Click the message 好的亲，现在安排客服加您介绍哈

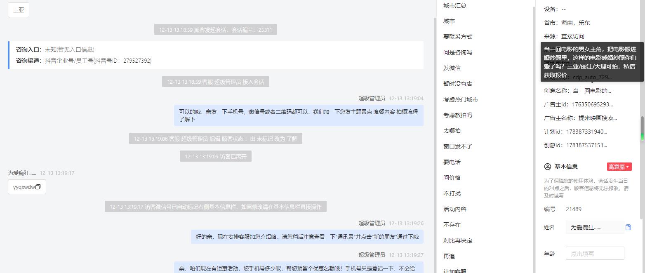pos(307,237)
